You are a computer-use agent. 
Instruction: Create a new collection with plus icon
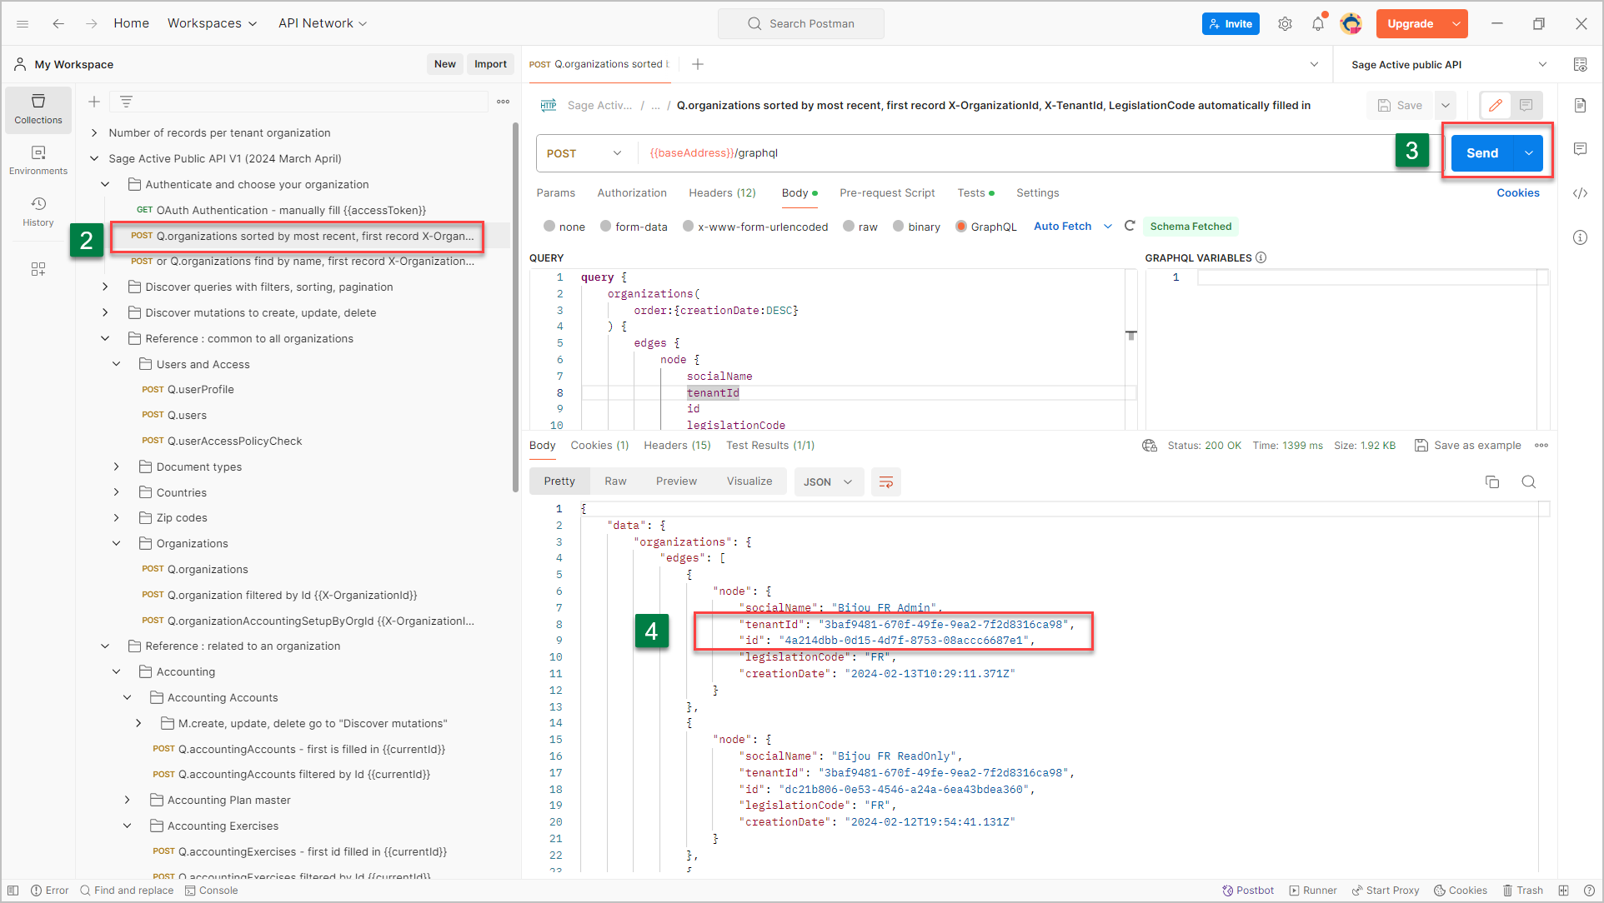coord(94,102)
